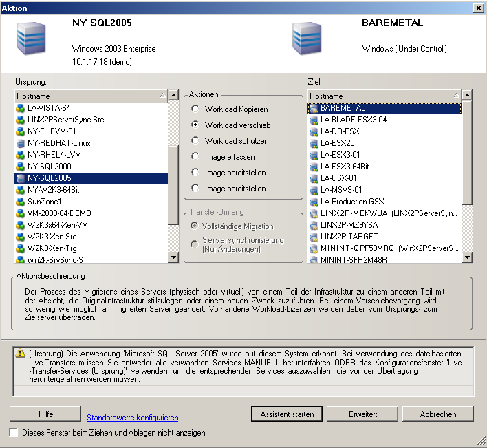The image size is (487, 448).
Task: Open the Standardwerte konfigurieren link
Action: [x=132, y=418]
